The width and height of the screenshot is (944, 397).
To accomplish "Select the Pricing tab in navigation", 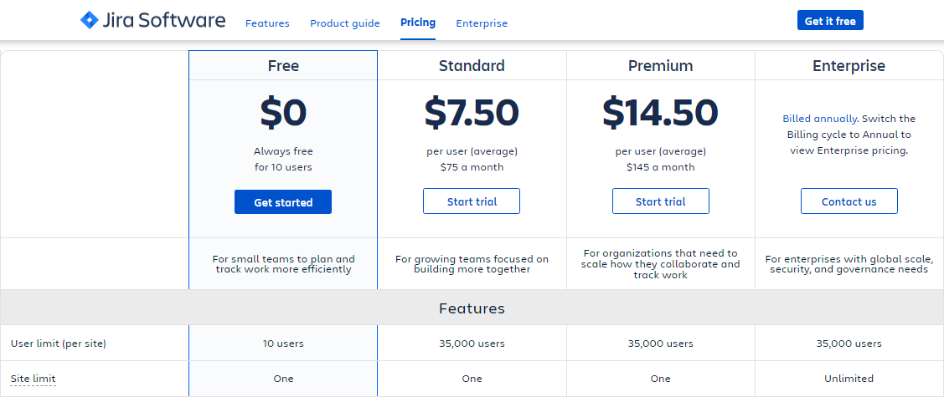I will (x=418, y=23).
